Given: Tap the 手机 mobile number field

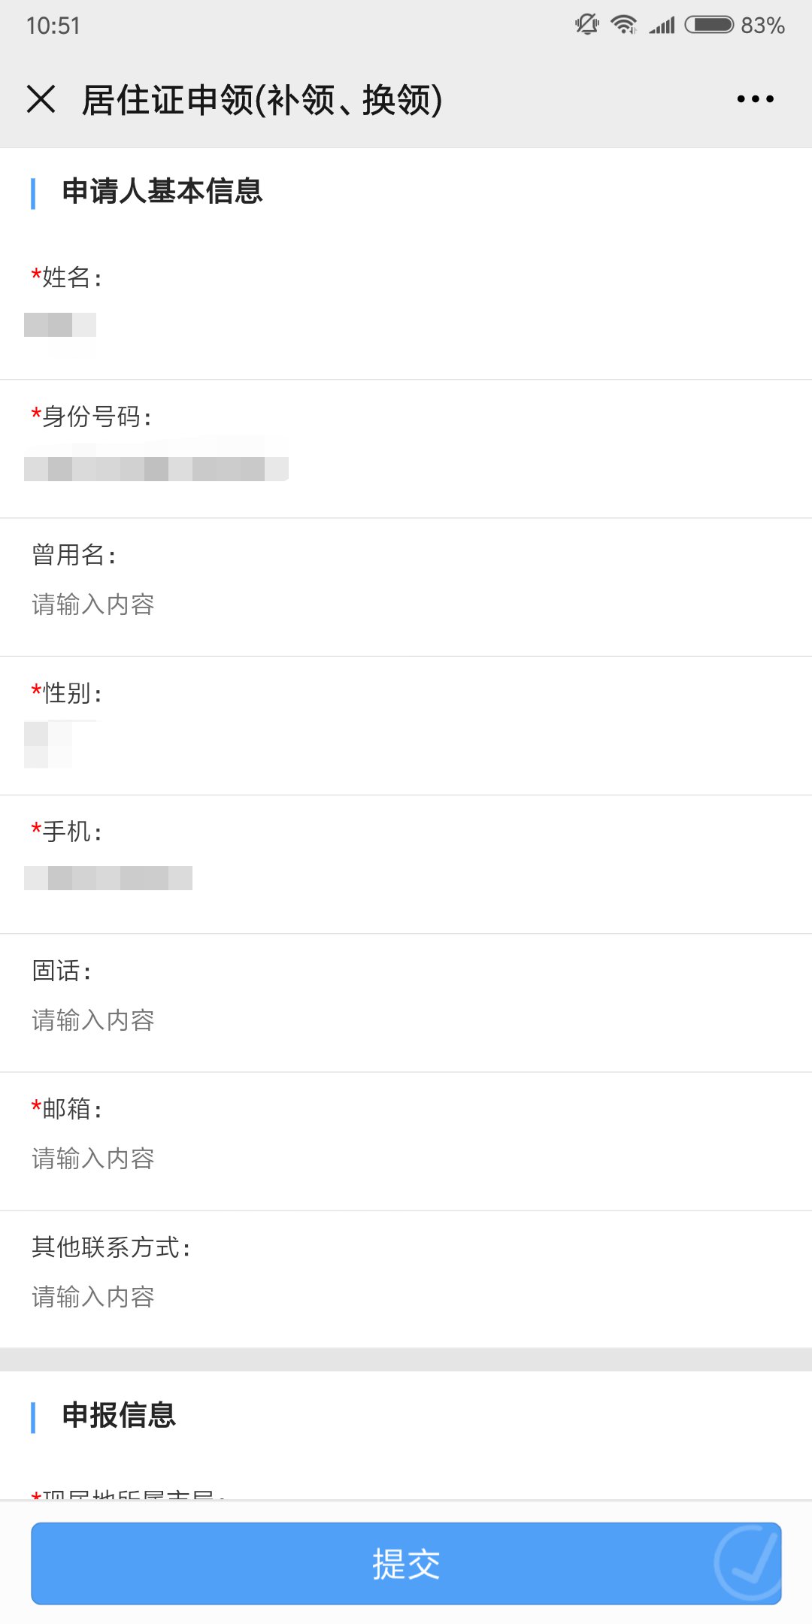Looking at the screenshot, I should [x=108, y=878].
